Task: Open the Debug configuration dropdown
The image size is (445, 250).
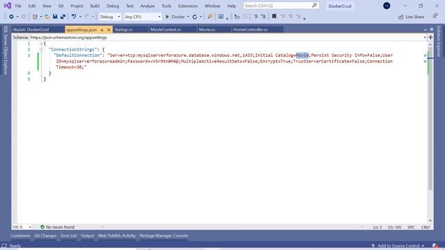Action: (x=110, y=17)
